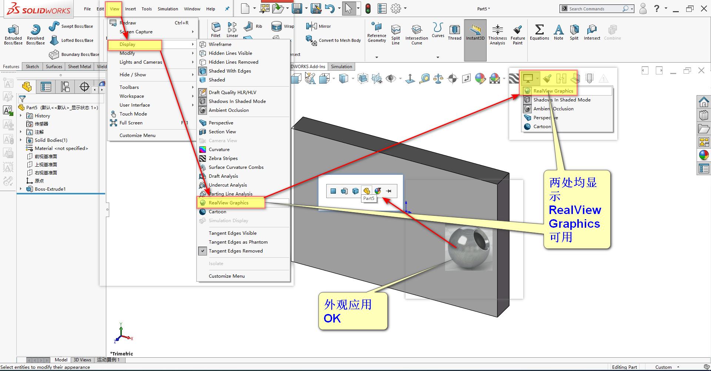This screenshot has height=371, width=711.
Task: Activate RealView Graphics in the Display submenu
Action: pos(228,203)
